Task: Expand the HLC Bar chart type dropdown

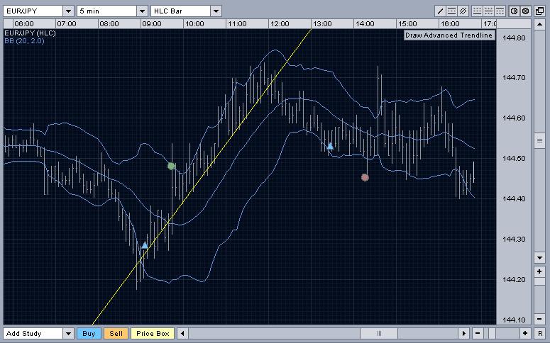Action: [x=216, y=11]
